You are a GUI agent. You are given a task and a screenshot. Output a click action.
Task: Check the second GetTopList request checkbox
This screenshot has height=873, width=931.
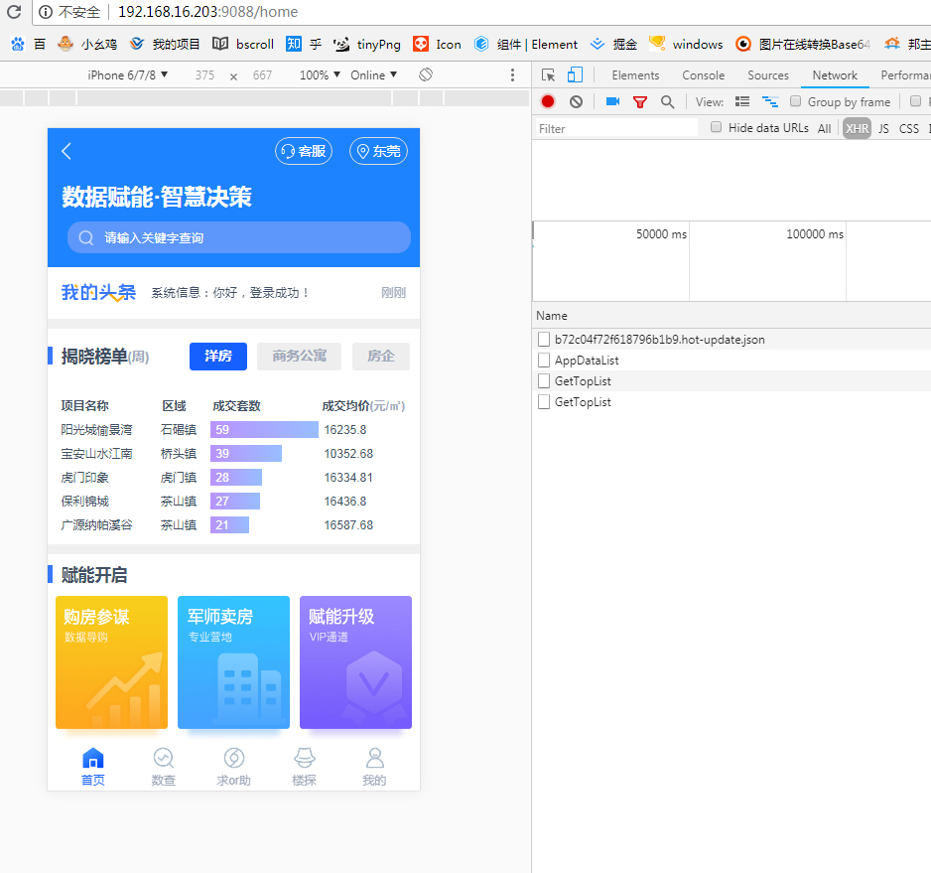point(543,401)
